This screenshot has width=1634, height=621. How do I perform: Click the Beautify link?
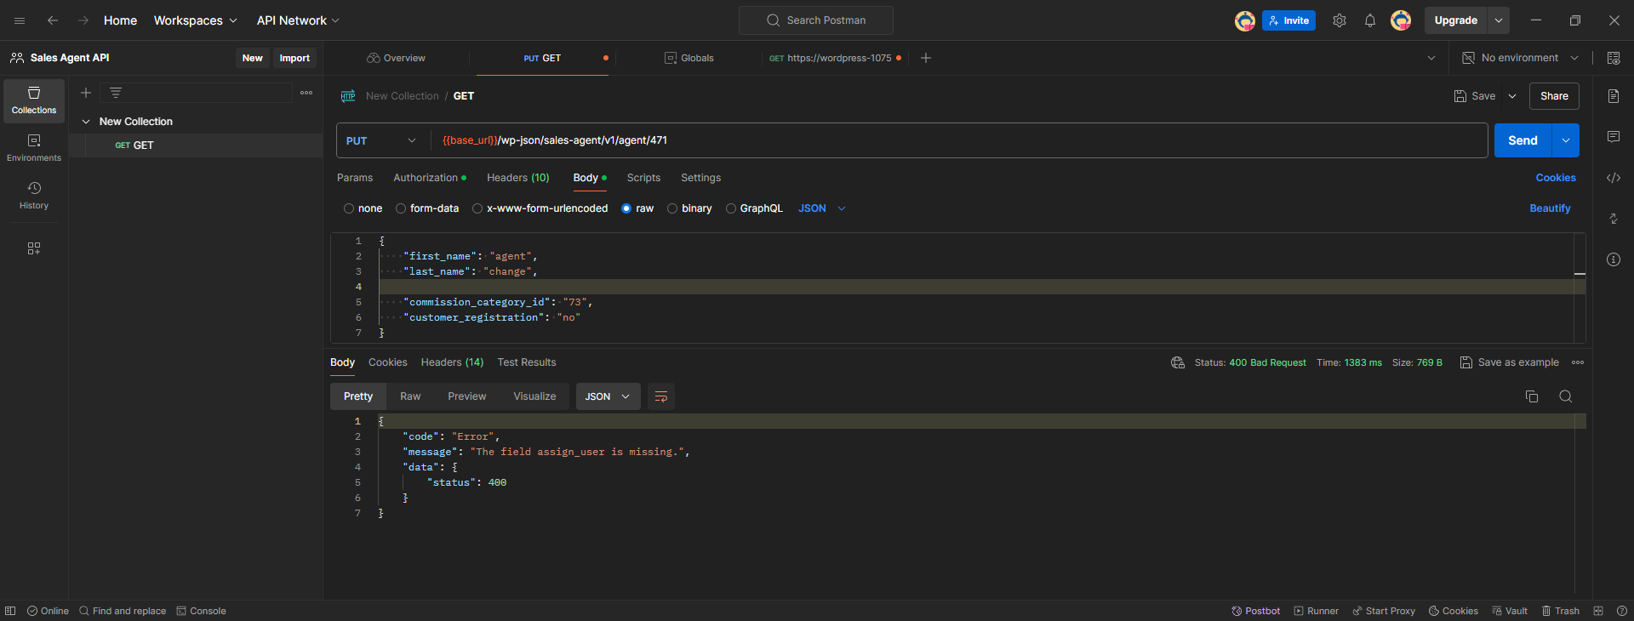pos(1550,208)
